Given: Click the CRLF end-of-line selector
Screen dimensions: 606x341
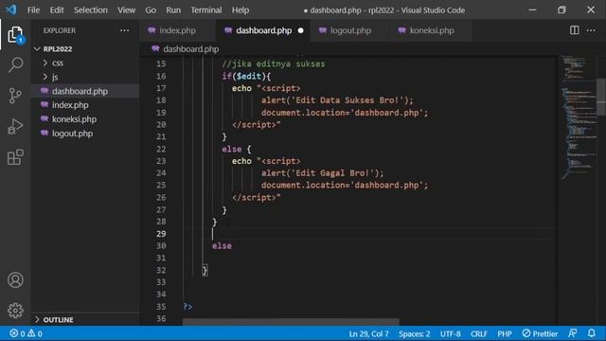Looking at the screenshot, I should coord(479,333).
